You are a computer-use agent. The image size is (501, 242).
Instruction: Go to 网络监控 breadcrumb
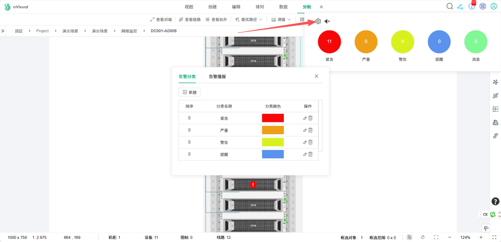(129, 31)
